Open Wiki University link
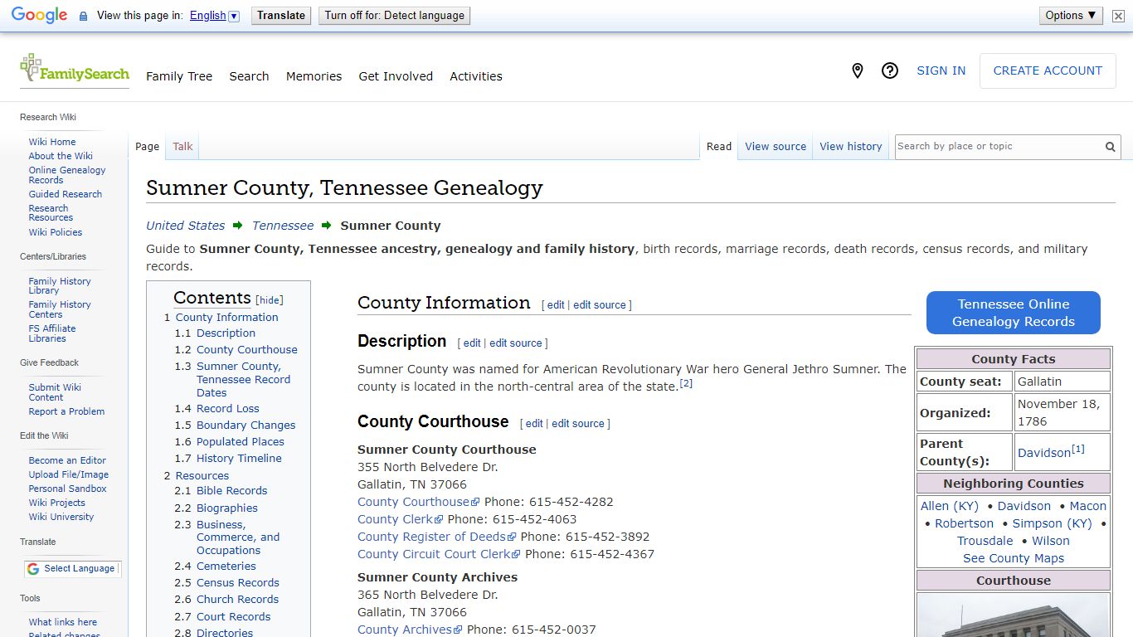 pos(61,517)
